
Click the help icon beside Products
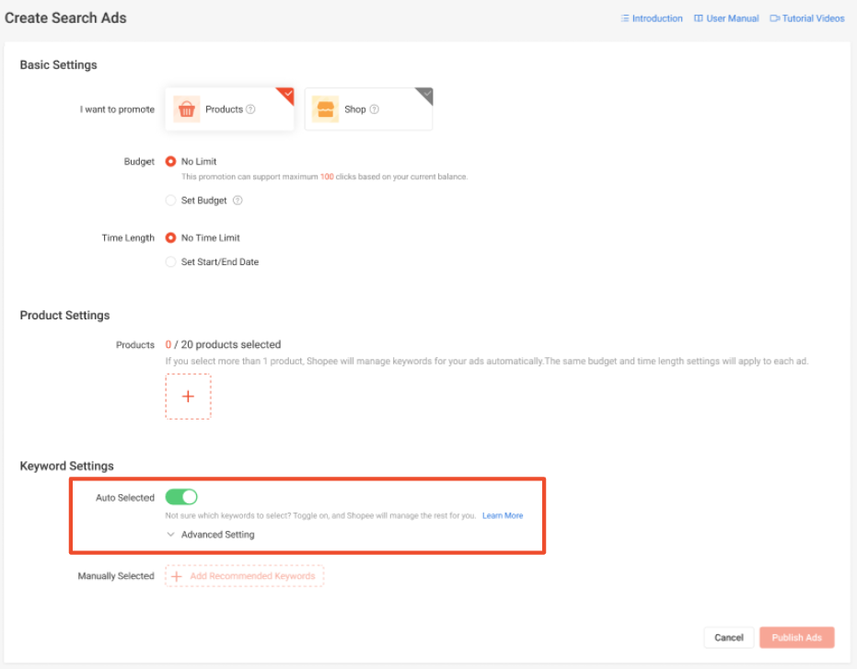(250, 110)
